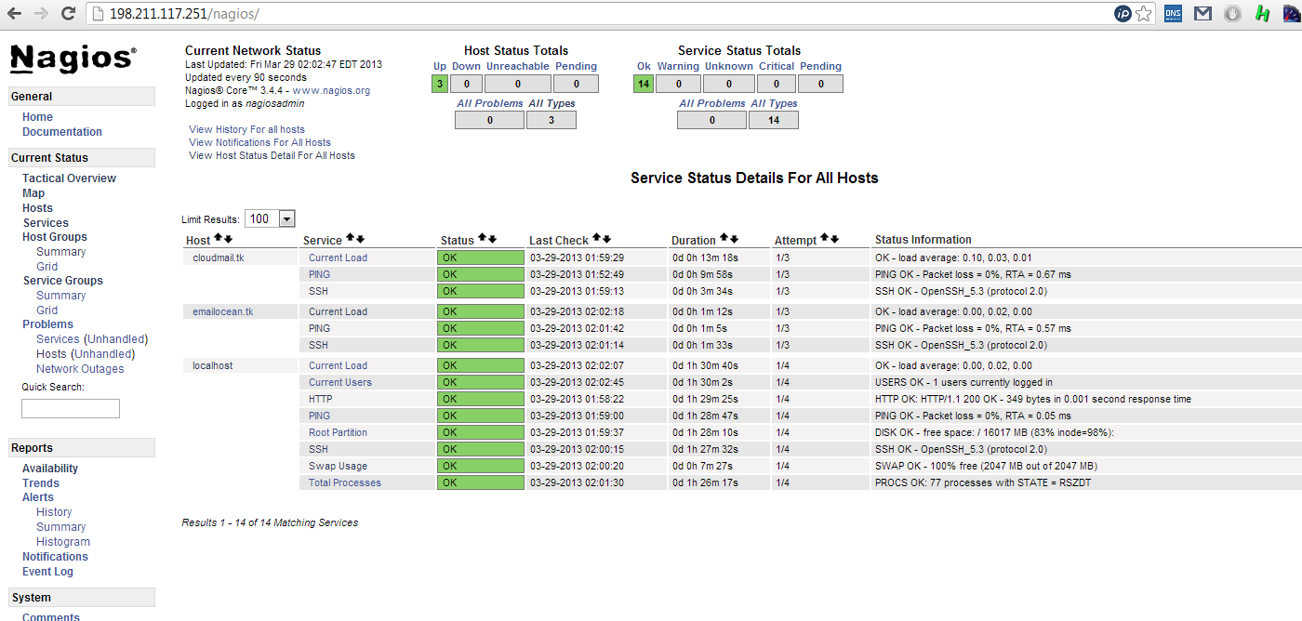Open localhost Total Processes service

point(345,482)
